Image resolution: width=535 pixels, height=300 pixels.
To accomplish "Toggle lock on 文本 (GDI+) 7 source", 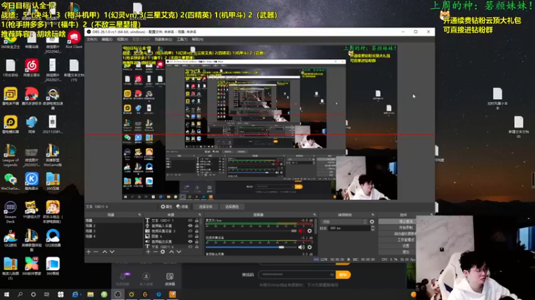I will pyautogui.click(x=197, y=221).
